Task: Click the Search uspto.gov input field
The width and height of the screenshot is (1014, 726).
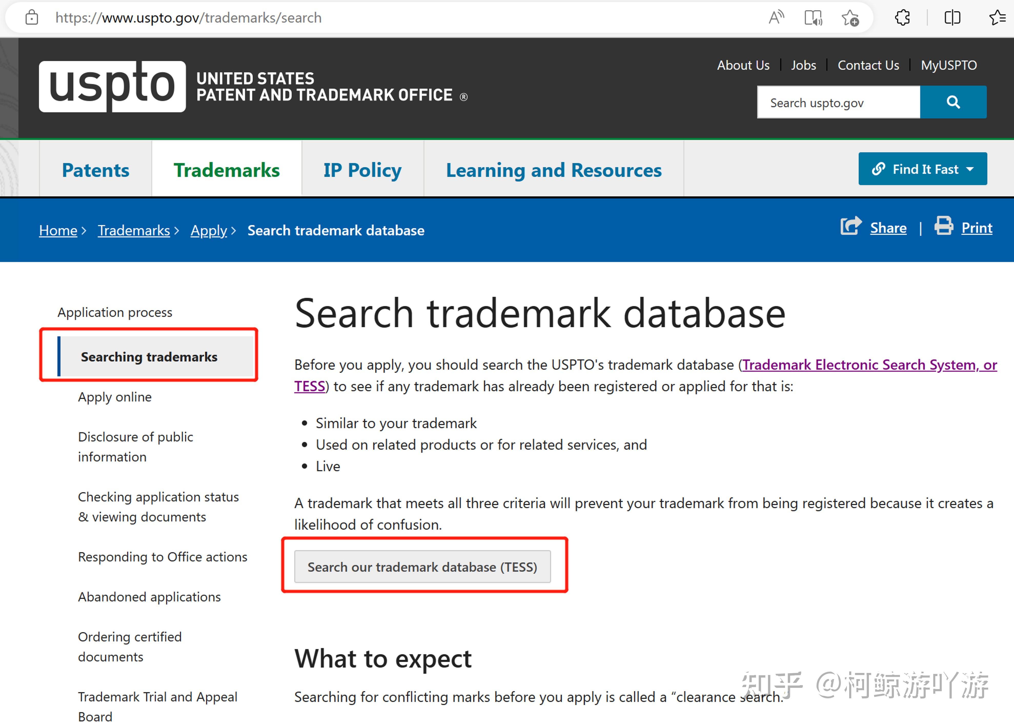Action: coord(838,102)
